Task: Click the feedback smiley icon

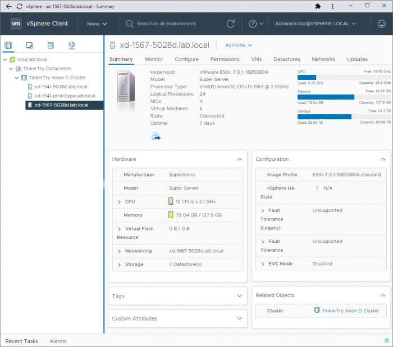Action: [x=381, y=24]
